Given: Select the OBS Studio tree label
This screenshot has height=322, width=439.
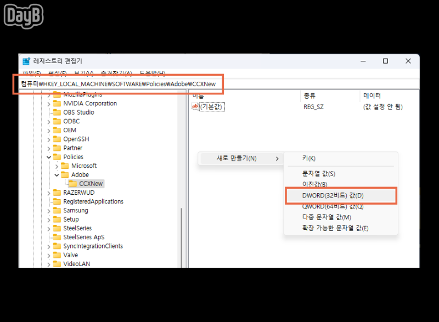Looking at the screenshot, I should (78, 112).
